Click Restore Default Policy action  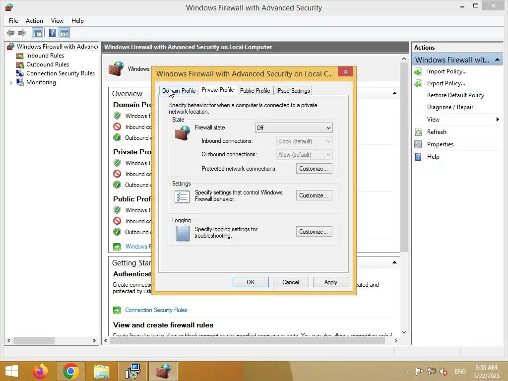pyautogui.click(x=455, y=95)
